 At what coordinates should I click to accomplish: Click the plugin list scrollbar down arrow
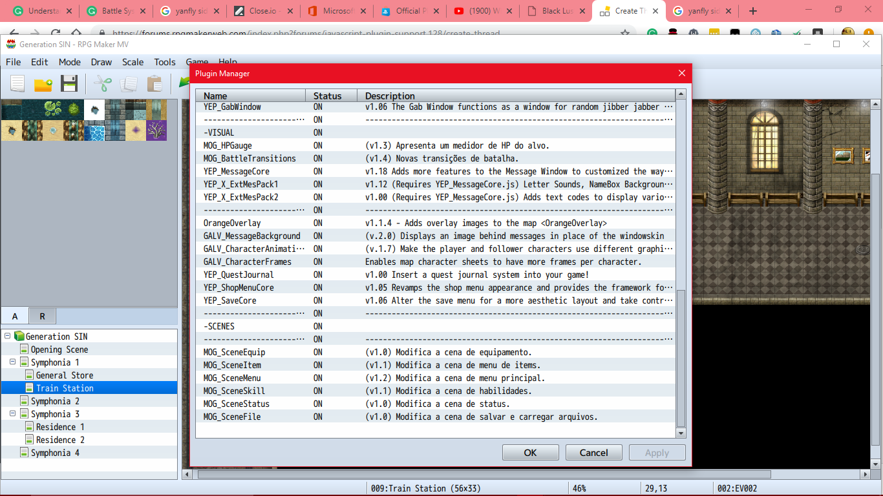click(681, 433)
